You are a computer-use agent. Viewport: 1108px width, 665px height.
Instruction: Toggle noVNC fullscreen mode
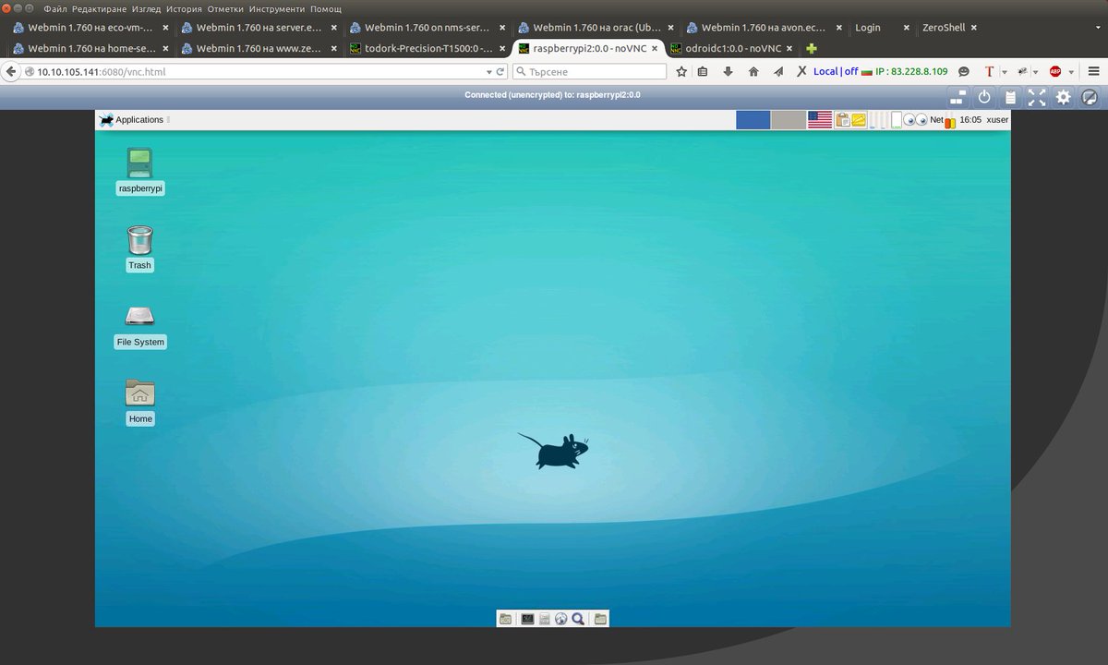(1037, 96)
